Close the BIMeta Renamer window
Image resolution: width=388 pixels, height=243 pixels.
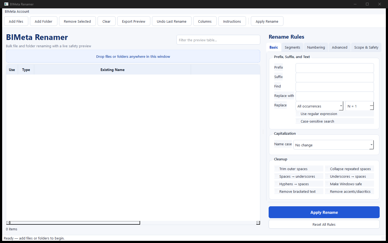click(x=380, y=4)
